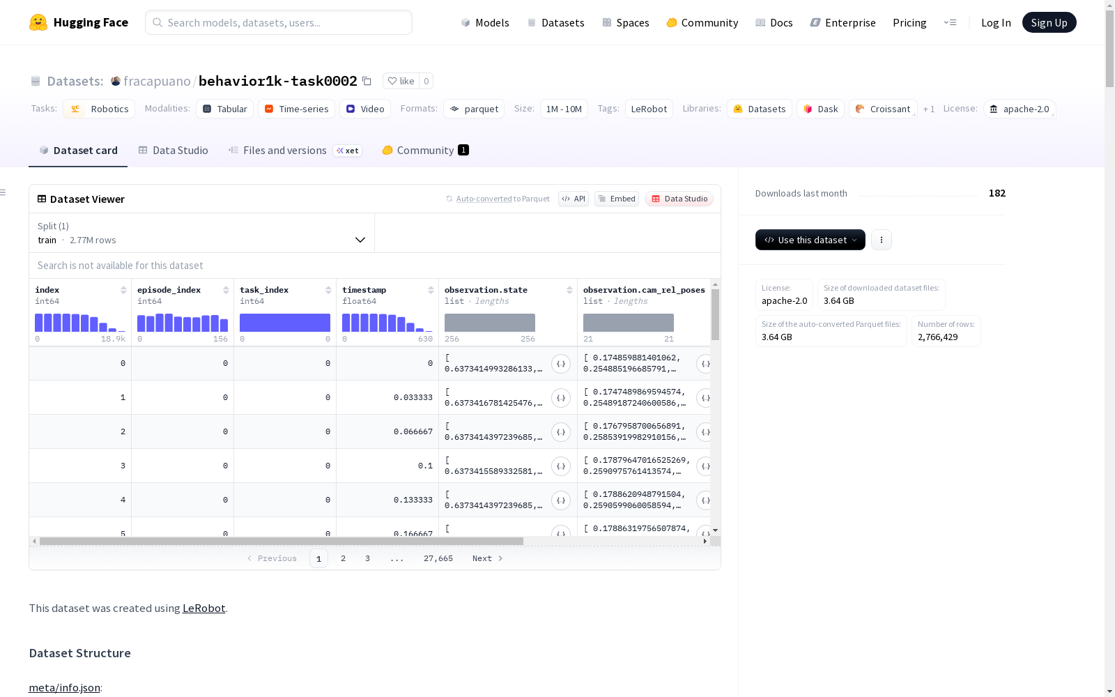Open the Robotics task tag
This screenshot has height=697, width=1115.
(99, 109)
